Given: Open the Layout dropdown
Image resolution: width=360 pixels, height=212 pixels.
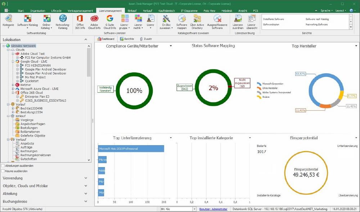Looking at the screenshot, I should click(341, 10).
